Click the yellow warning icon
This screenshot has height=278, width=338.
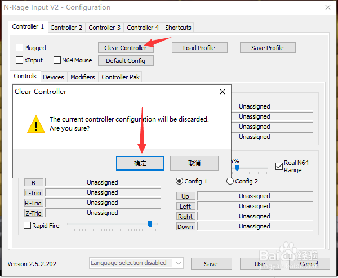click(36, 124)
